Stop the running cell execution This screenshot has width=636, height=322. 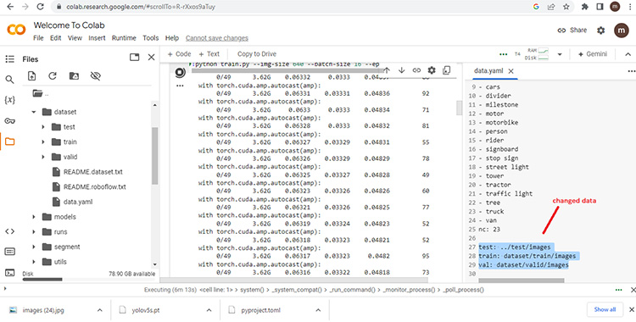[x=180, y=73]
